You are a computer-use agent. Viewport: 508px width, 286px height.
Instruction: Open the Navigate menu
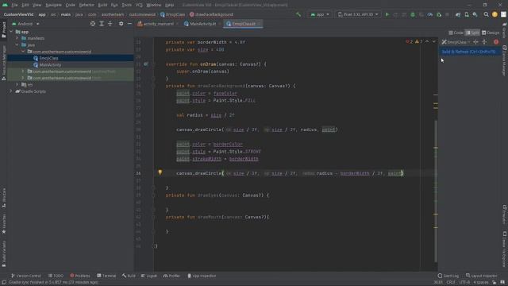click(53, 5)
